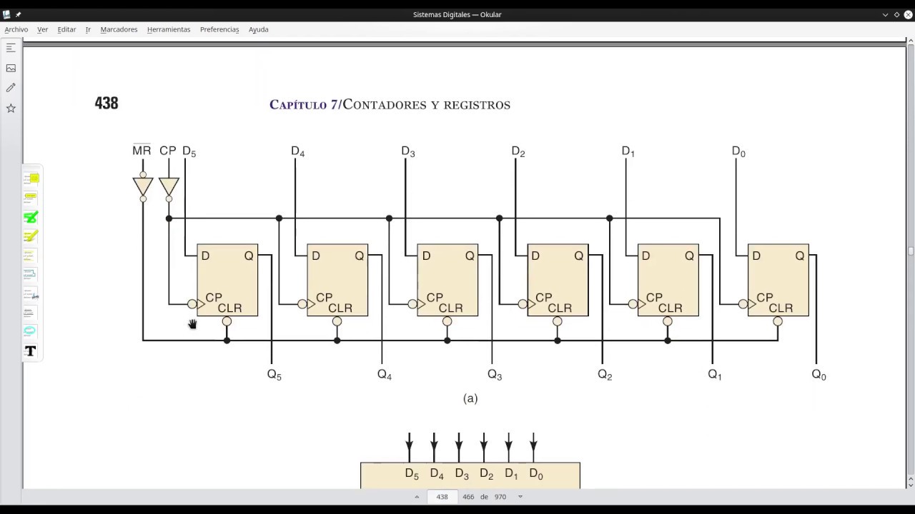Click the Q0 output label
The width and height of the screenshot is (915, 514).
(x=819, y=375)
